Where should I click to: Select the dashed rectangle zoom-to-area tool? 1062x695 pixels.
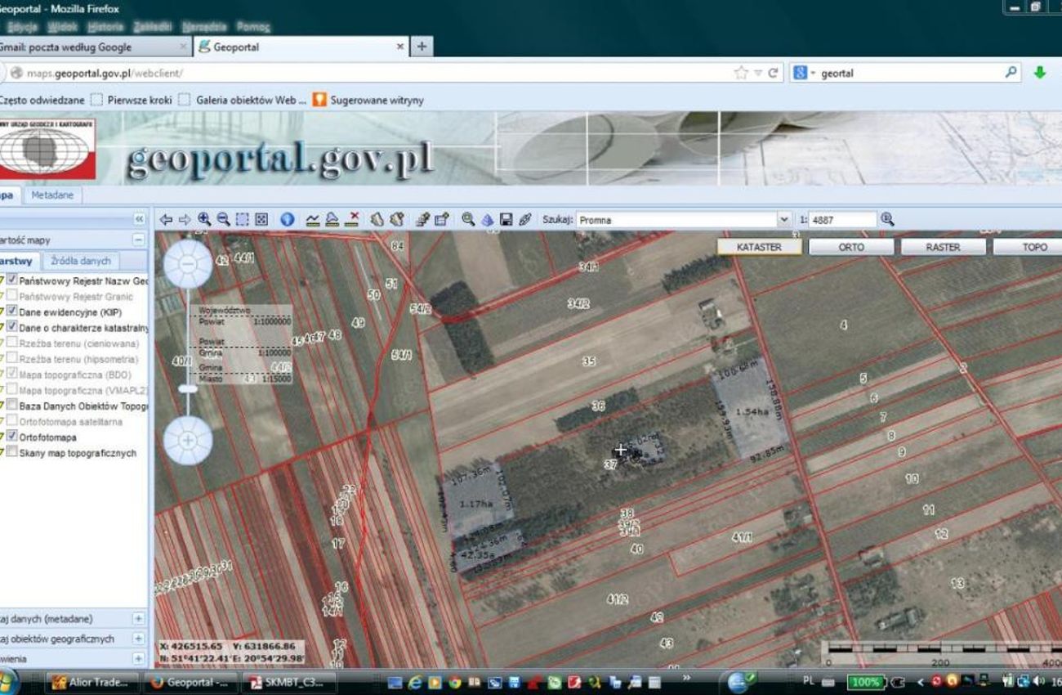coord(243,219)
